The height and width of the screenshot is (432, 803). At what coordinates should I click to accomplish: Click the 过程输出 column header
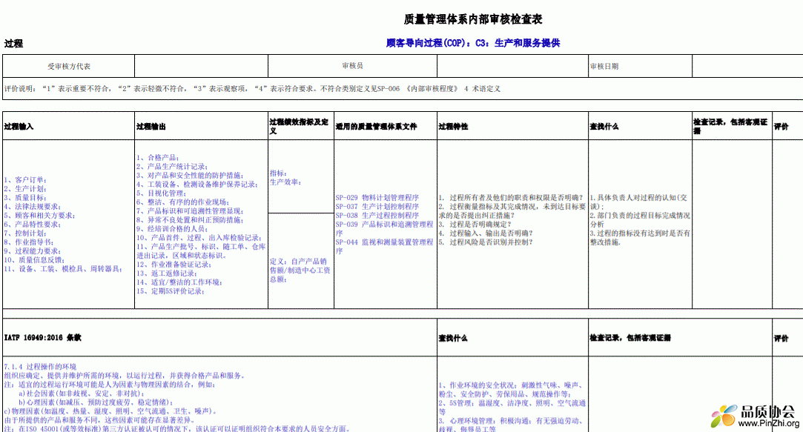[201, 126]
